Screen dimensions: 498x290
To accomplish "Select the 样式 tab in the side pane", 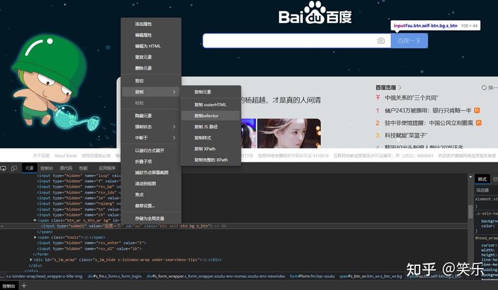I will 482,180.
